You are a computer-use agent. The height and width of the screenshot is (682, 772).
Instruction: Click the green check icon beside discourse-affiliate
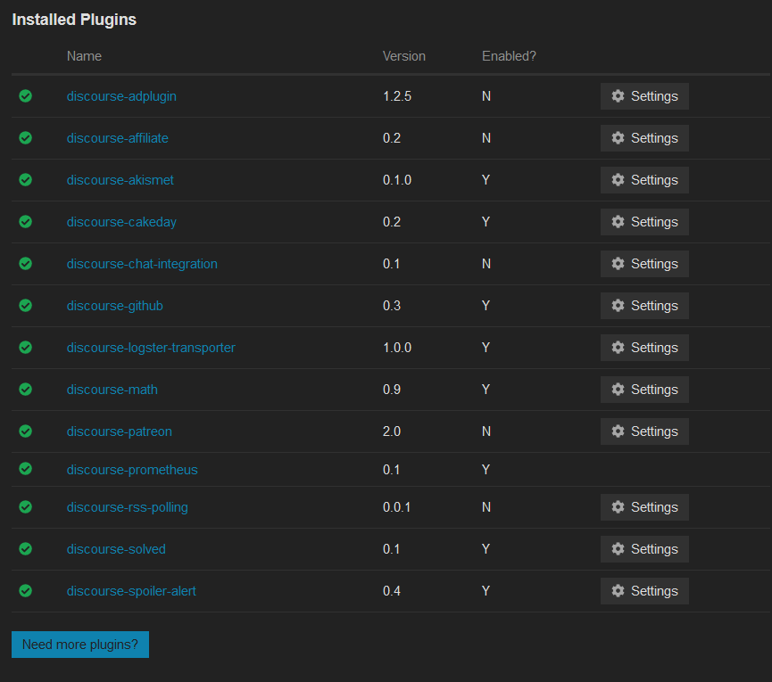tap(26, 137)
